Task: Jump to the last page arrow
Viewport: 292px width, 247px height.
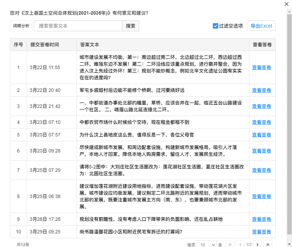Action: tap(268, 244)
